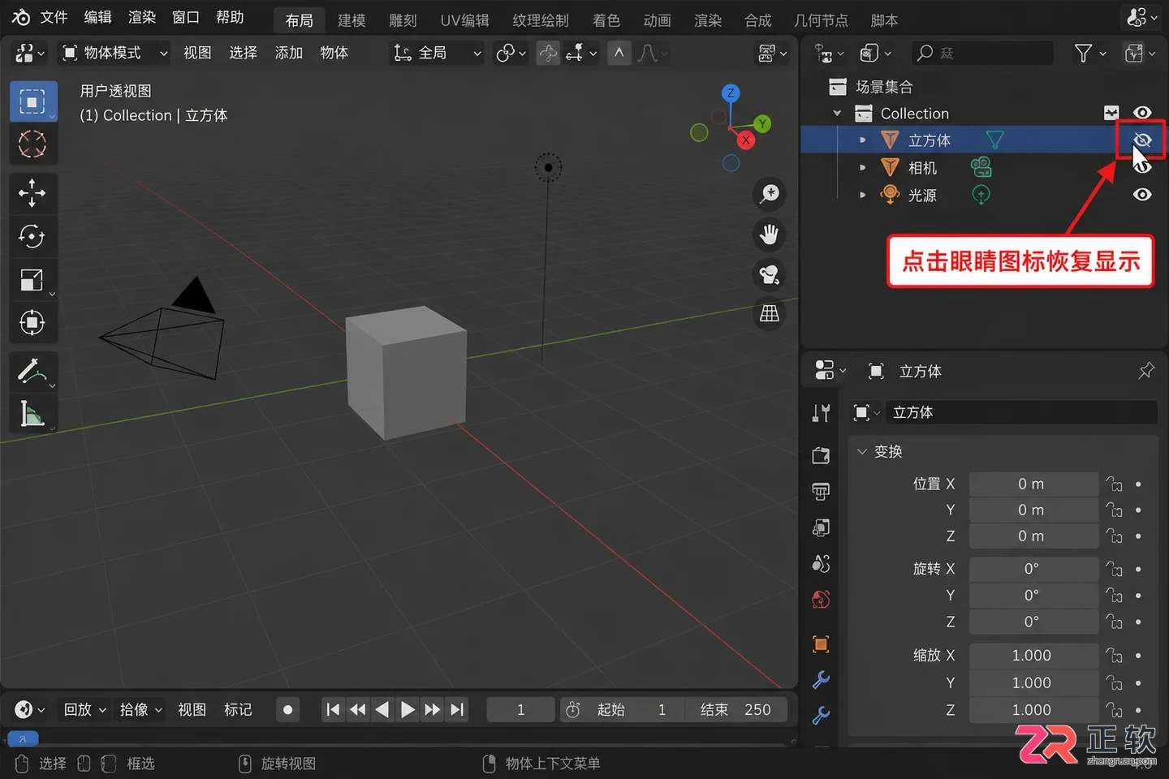Screen dimensions: 1169x779
Task: Open the Object properties orange square tab
Action: (821, 644)
